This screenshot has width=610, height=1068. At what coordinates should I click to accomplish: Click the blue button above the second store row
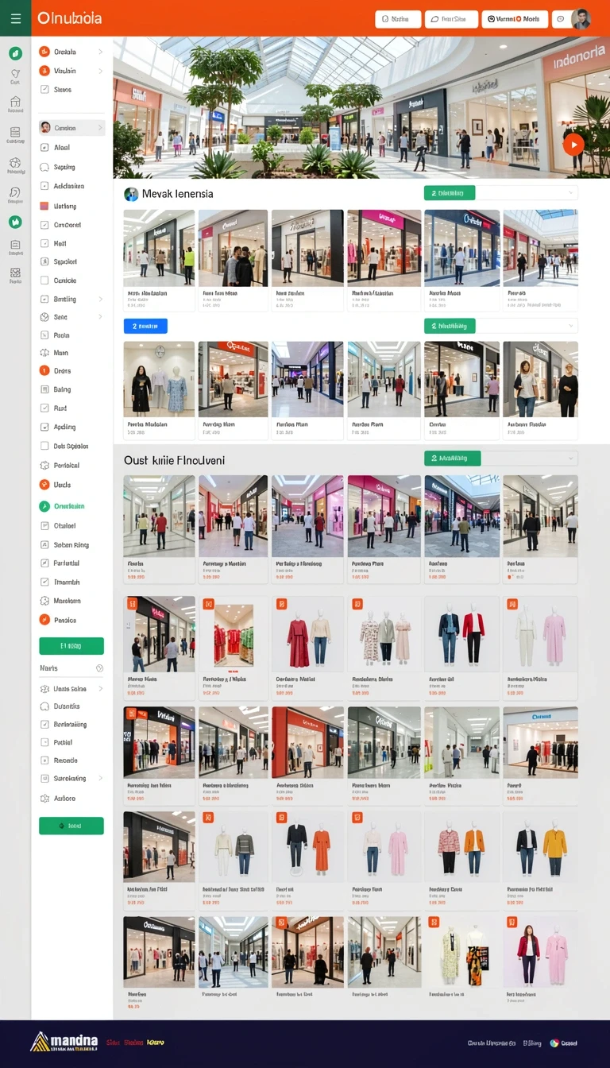[145, 326]
